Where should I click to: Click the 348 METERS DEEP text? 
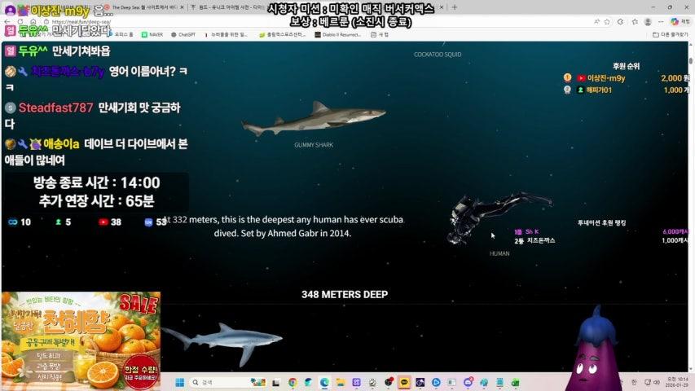pyautogui.click(x=345, y=294)
